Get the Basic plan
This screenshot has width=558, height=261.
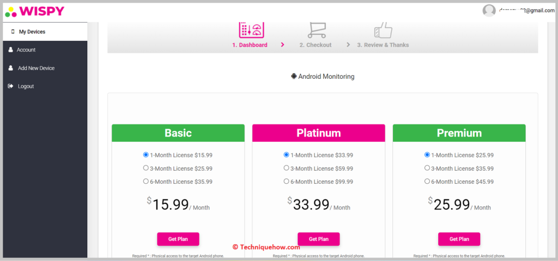(178, 239)
